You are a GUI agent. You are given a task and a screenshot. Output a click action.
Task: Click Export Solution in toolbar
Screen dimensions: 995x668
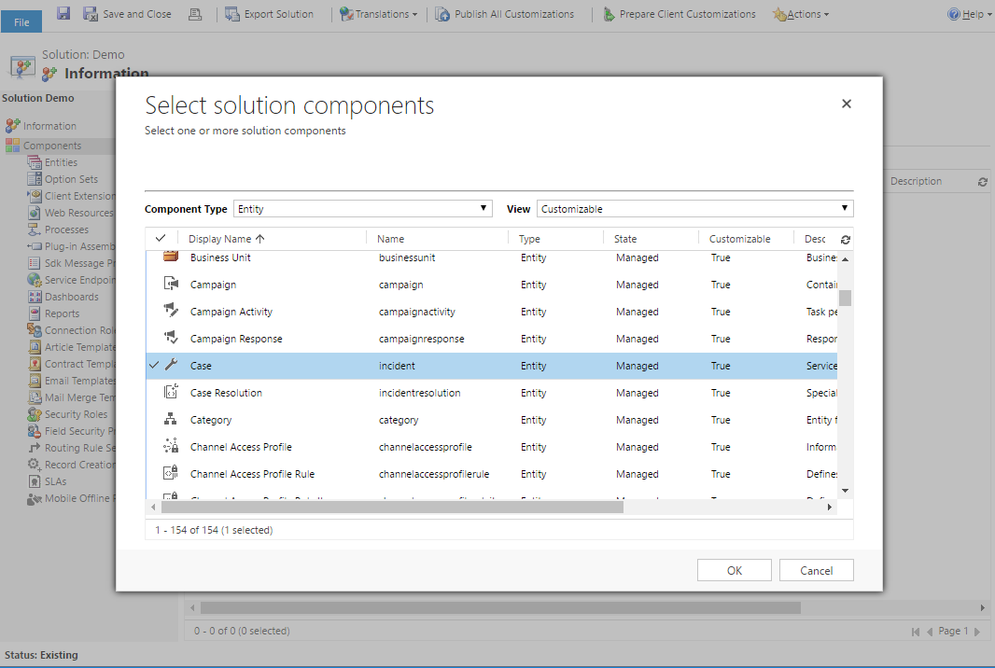(x=270, y=14)
